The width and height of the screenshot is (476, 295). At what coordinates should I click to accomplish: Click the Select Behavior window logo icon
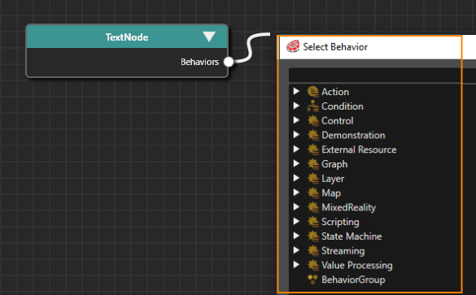tap(293, 46)
